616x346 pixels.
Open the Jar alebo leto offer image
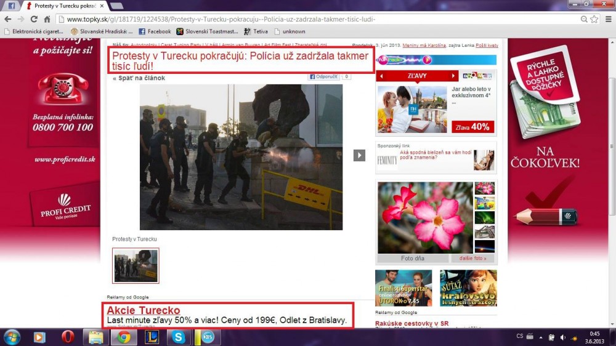[x=412, y=110]
